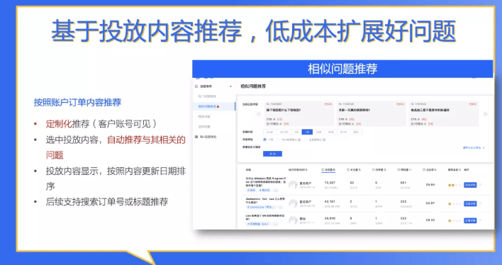
Task: Click blue action button in 34,810 row
Action: tap(470, 220)
